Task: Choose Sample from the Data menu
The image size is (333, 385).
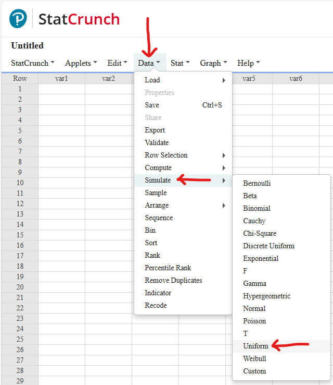Action: pos(183,192)
